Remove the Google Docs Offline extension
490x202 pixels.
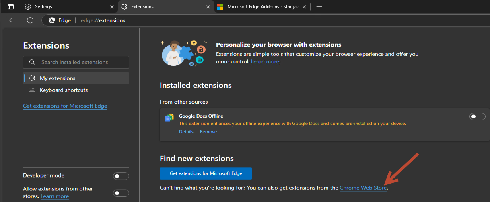pyautogui.click(x=208, y=132)
